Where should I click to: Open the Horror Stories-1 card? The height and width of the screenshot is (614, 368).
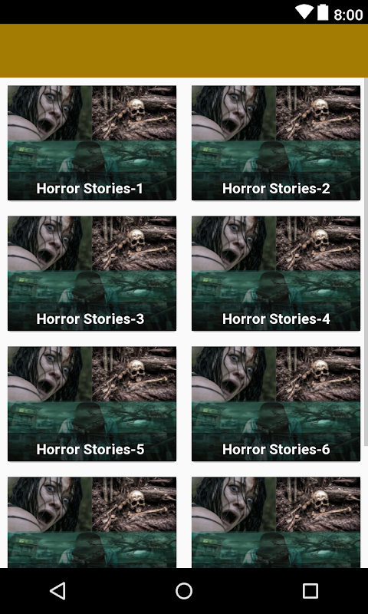(92, 143)
